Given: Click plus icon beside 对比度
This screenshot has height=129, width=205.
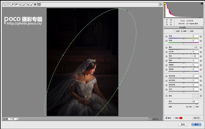Looking at the screenshot, I should 201,52.
